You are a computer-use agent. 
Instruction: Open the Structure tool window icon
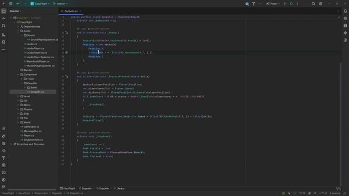tap(4, 35)
